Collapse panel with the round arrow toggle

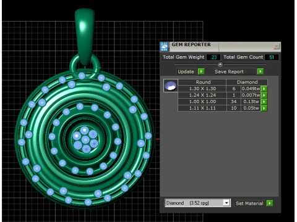tap(220, 65)
